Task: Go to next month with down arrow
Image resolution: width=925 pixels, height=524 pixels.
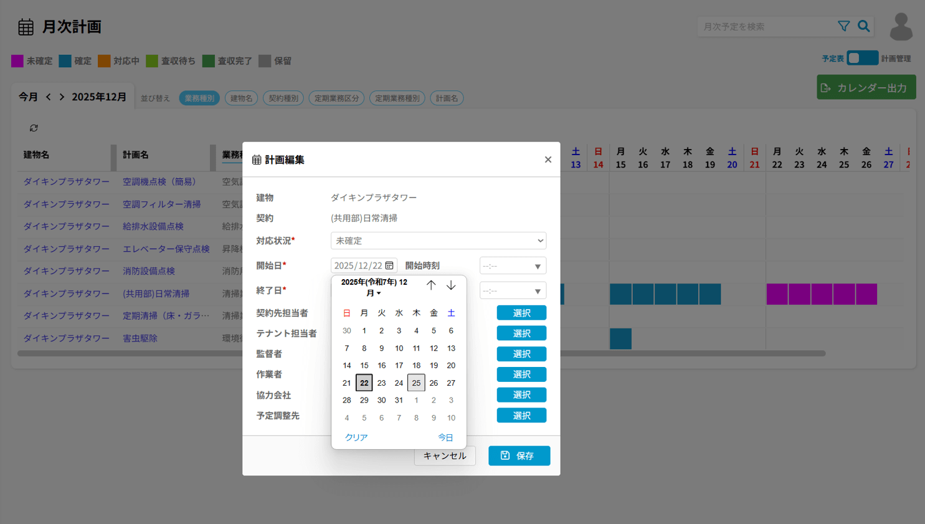Action: tap(451, 285)
